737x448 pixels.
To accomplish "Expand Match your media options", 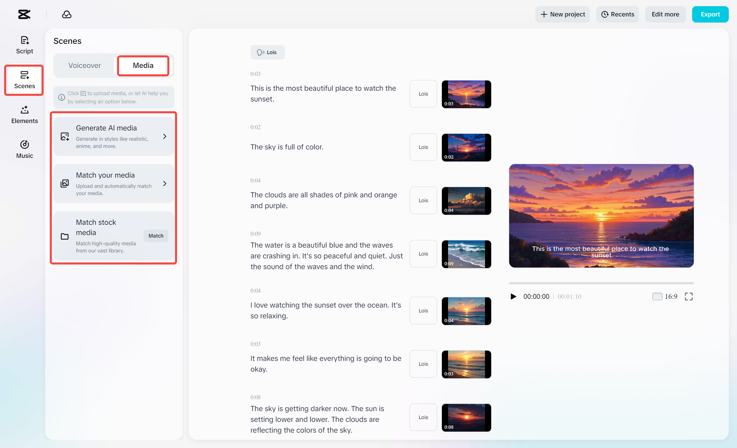I will click(165, 184).
